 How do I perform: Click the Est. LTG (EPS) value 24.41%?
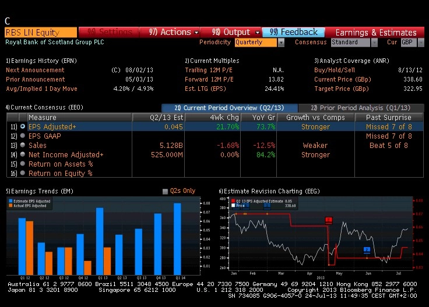pyautogui.click(x=275, y=89)
